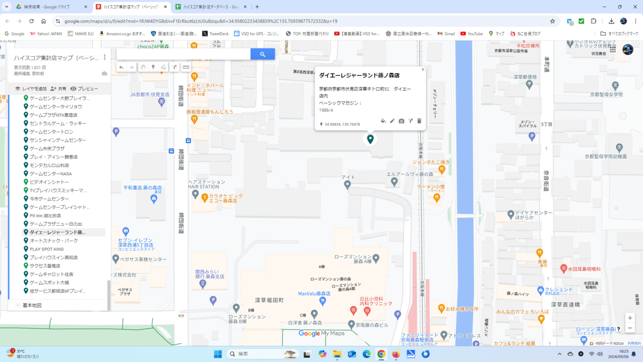Image resolution: width=643 pixels, height=362 pixels.
Task: Open the TweetDeck bookmark
Action: coord(215,33)
